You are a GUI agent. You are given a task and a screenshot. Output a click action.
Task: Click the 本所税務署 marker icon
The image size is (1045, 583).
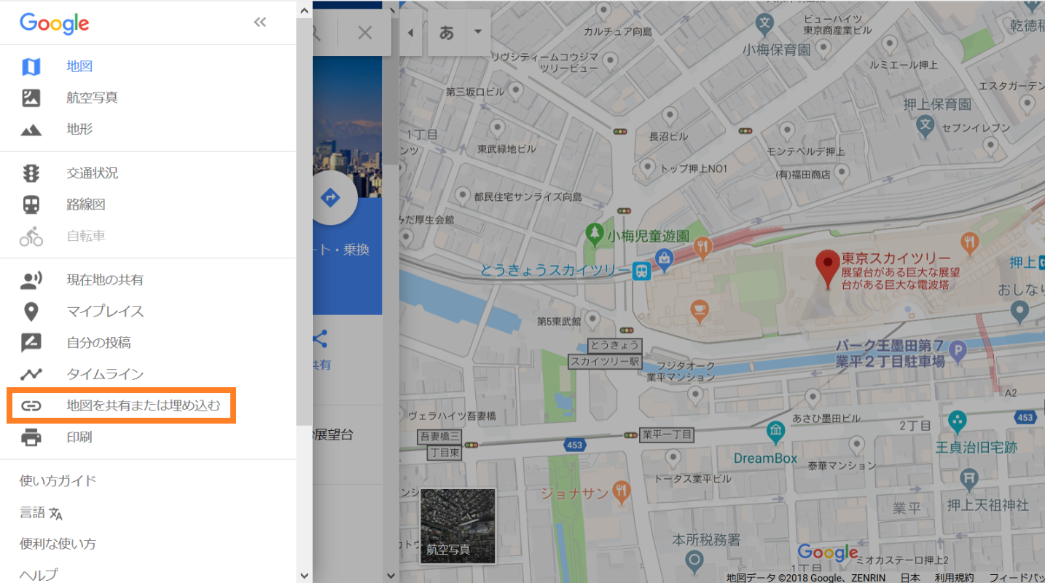click(x=694, y=561)
